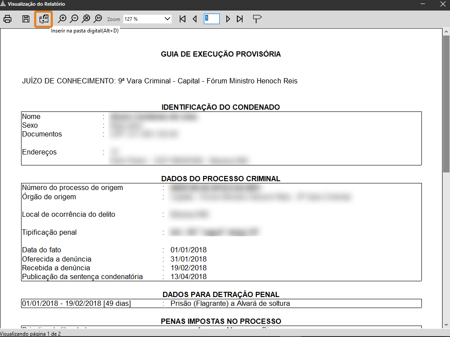Go to the next page
Image resolution: width=450 pixels, height=337 pixels.
228,19
